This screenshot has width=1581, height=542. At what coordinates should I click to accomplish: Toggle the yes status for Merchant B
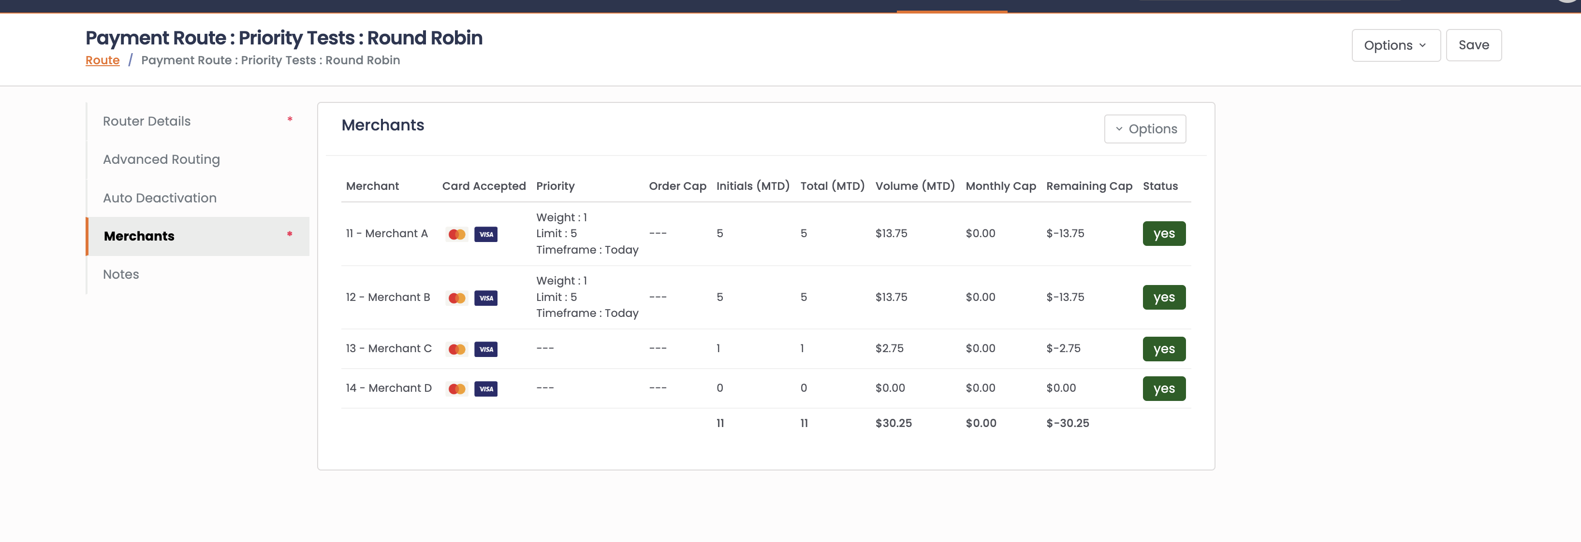pos(1164,298)
